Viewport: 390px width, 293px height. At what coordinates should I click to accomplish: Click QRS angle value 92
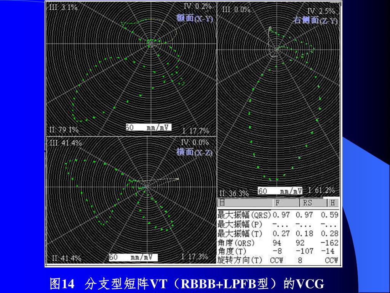300,243
